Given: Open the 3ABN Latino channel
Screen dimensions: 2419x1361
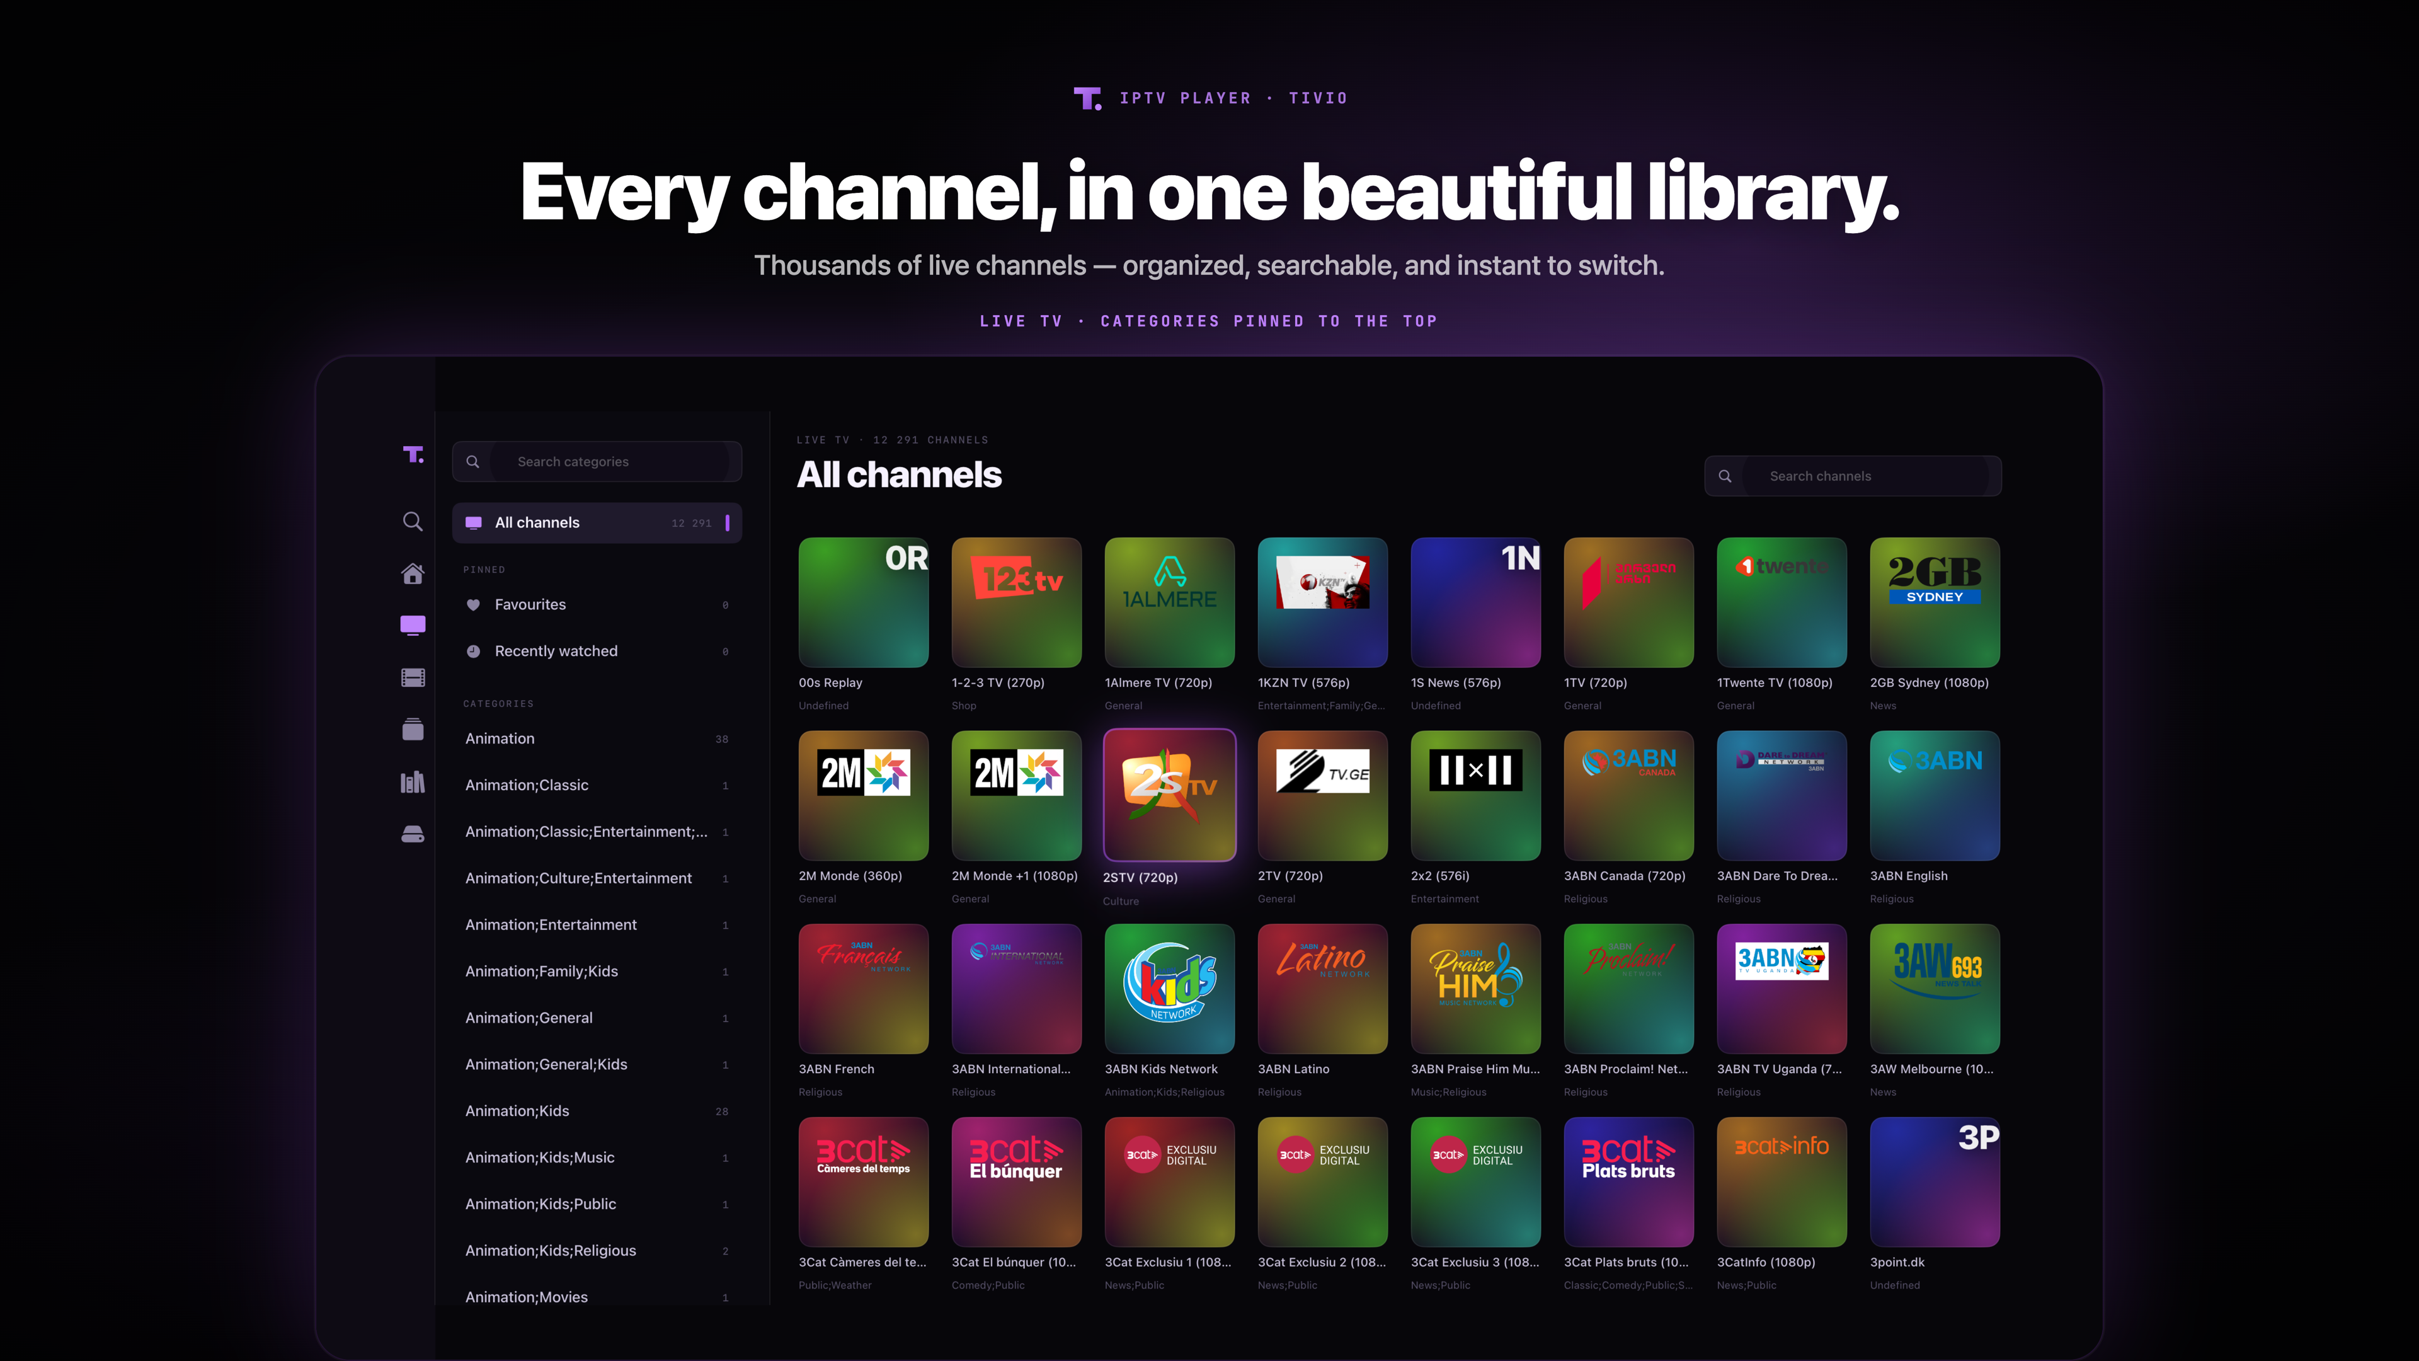Looking at the screenshot, I should [x=1322, y=989].
